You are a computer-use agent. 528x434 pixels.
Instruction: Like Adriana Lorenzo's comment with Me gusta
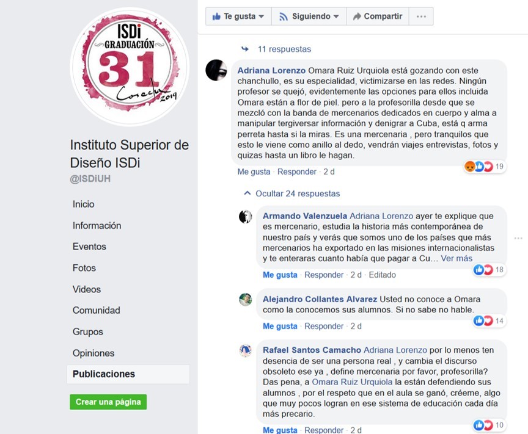tap(254, 172)
